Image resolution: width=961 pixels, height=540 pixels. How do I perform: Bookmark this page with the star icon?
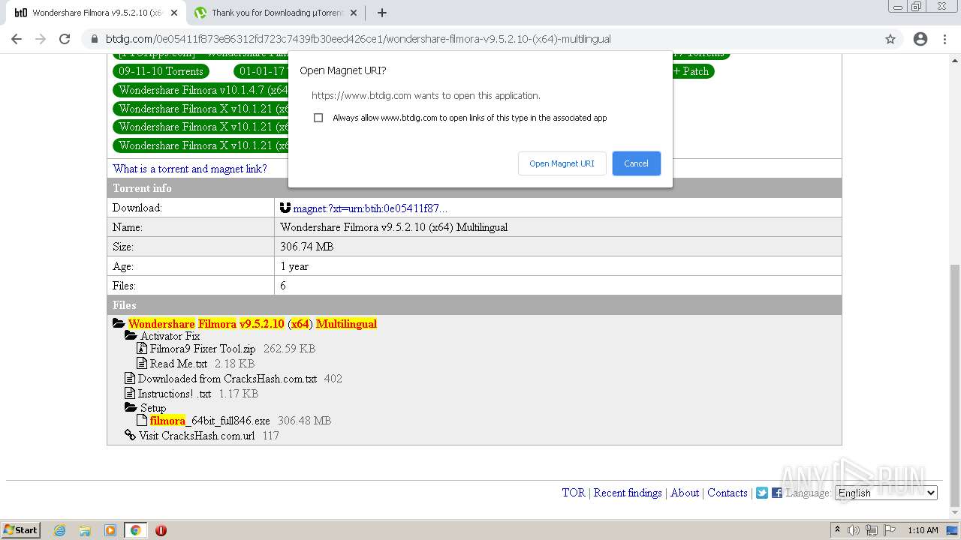click(890, 39)
